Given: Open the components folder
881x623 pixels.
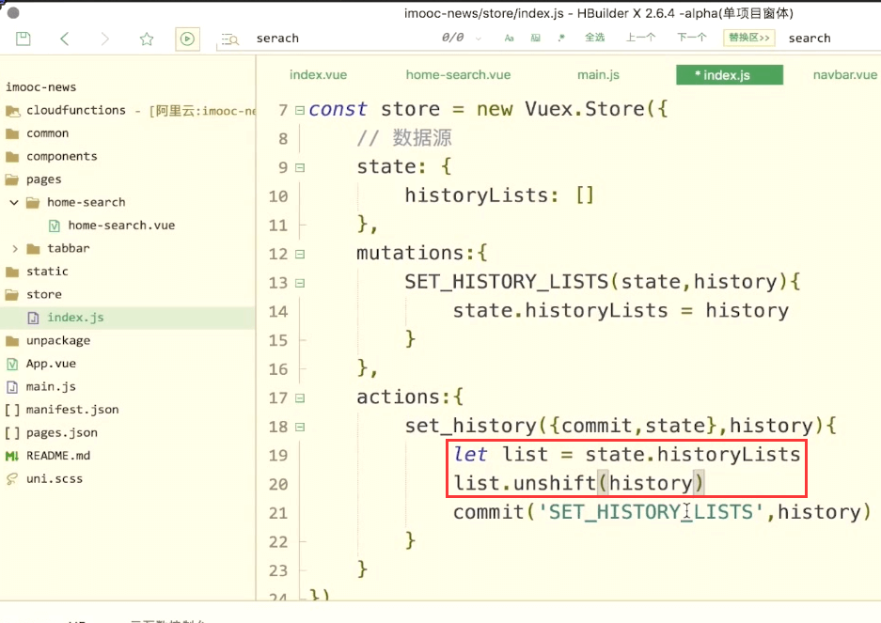Looking at the screenshot, I should click(x=62, y=156).
